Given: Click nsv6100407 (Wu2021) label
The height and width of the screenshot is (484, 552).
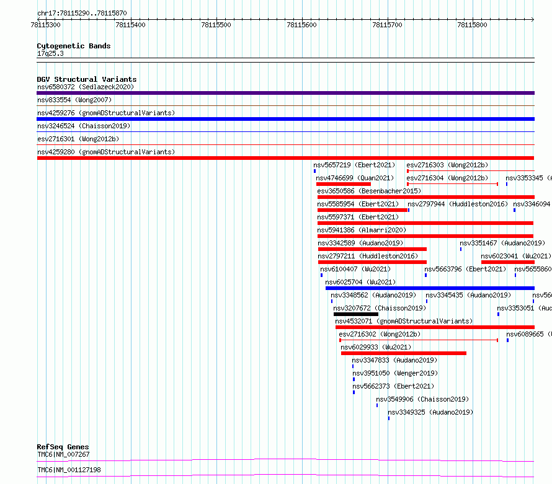Looking at the screenshot, I should click(355, 269).
